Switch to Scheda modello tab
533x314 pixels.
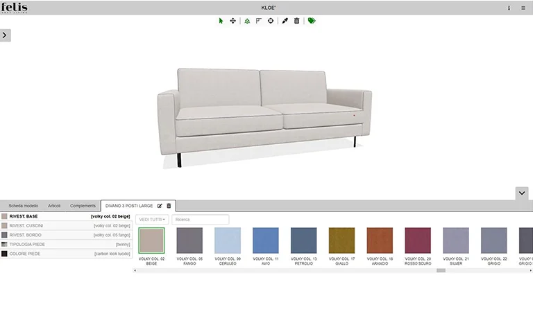tap(24, 206)
